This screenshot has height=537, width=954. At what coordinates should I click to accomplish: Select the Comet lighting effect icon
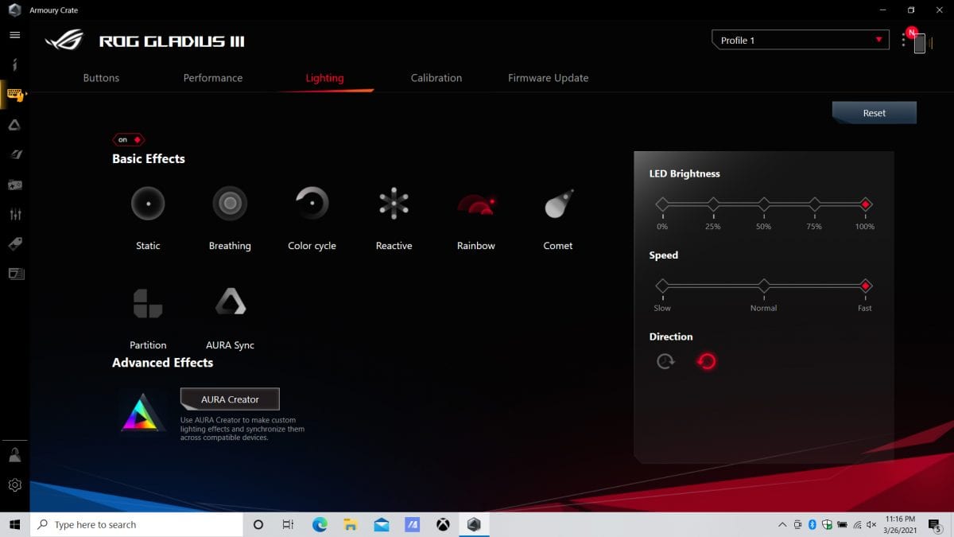coord(558,204)
